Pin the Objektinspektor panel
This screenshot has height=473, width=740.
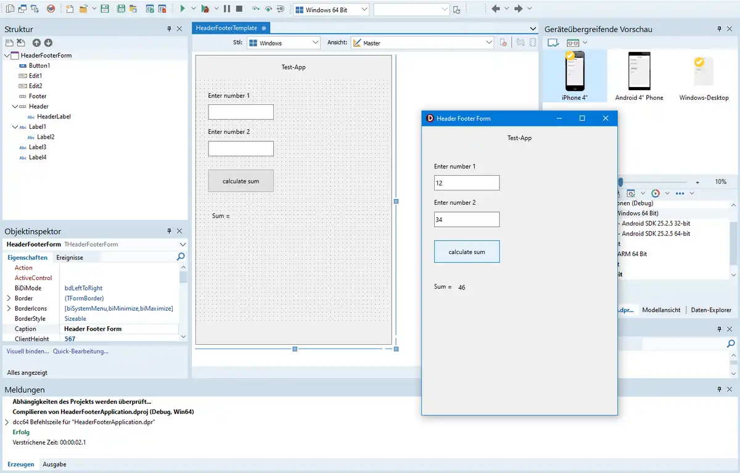click(169, 231)
